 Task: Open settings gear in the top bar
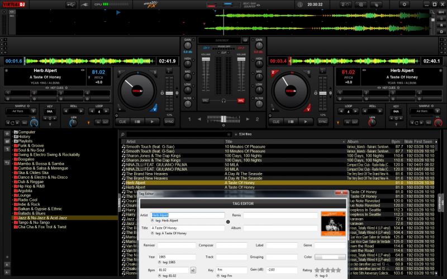point(404,4)
